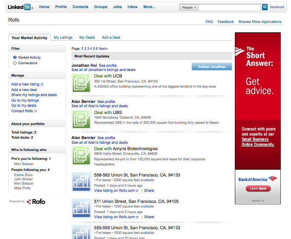
Task: Open the Deal with UBS title
Action: coord(108,112)
